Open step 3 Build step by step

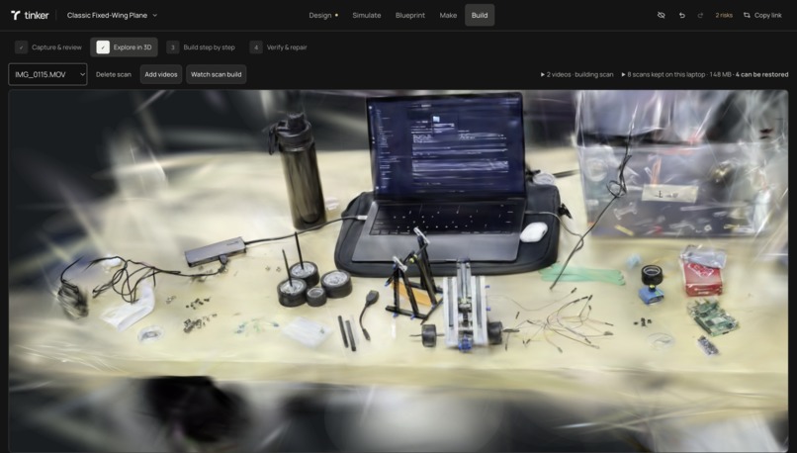point(201,47)
